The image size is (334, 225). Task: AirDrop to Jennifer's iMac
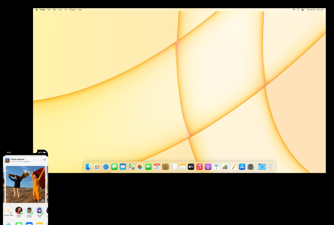pyautogui.click(x=8, y=211)
